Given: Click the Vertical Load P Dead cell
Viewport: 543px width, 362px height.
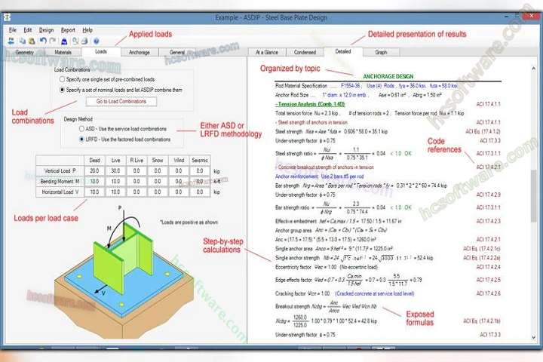Looking at the screenshot, I should pos(94,170).
